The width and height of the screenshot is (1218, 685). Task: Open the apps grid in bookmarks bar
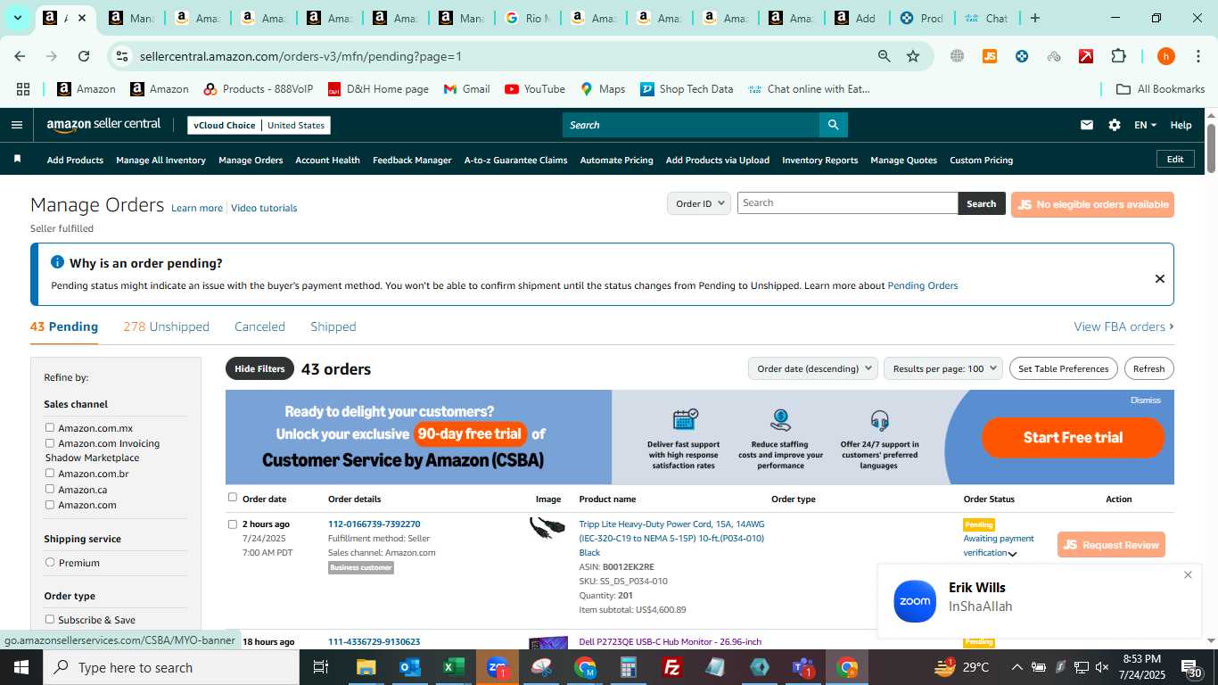pyautogui.click(x=23, y=89)
